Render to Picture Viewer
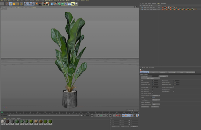 point(44,4)
